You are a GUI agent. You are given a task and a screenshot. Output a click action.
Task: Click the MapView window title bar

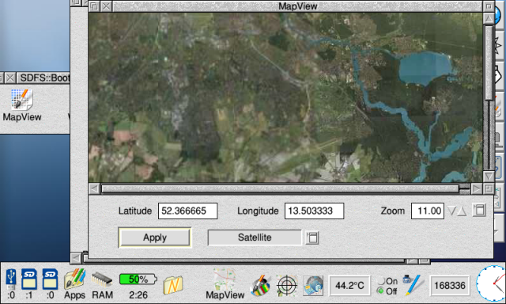click(x=297, y=6)
